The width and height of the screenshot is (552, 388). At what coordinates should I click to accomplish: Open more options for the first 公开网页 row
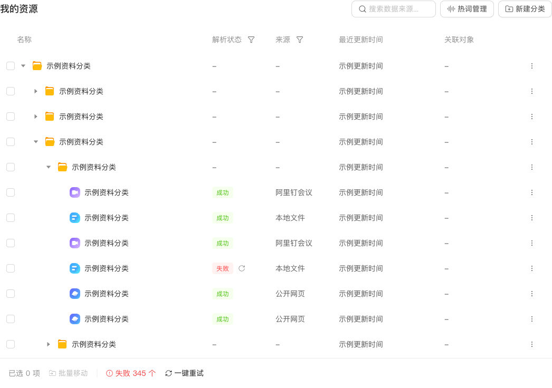531,294
